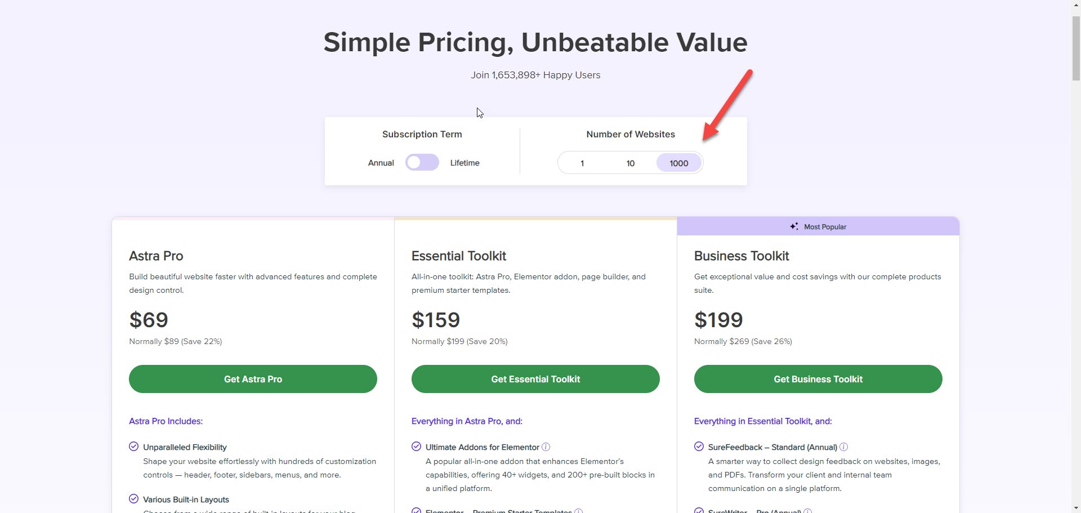This screenshot has height=513, width=1081.
Task: Select the Lifetime subscription label
Action: coord(464,163)
